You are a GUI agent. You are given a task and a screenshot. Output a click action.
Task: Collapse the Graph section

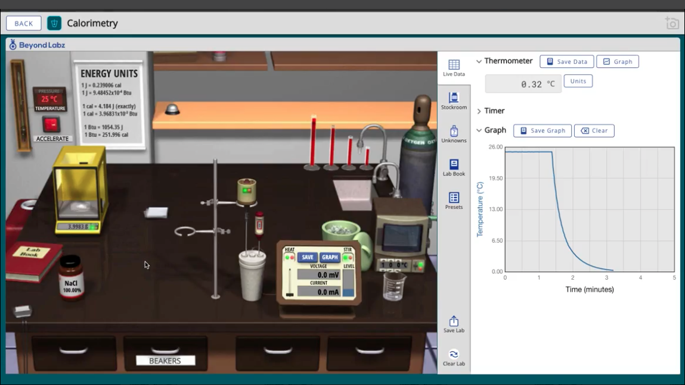(479, 130)
